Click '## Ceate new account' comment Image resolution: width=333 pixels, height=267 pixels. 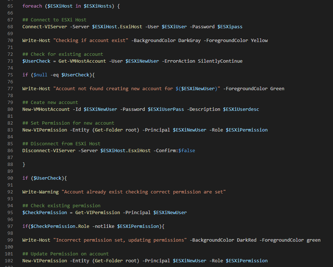[50, 103]
